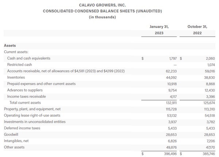
Task: Select the Property, plant, and equipment, net label
Action: 32,109
